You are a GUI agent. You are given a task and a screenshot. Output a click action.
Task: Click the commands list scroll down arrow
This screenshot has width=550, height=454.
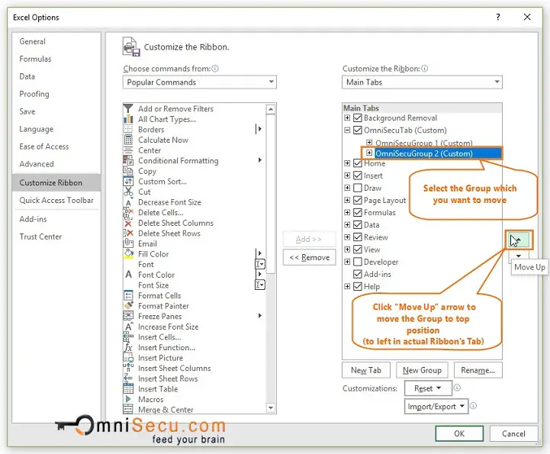(271, 407)
